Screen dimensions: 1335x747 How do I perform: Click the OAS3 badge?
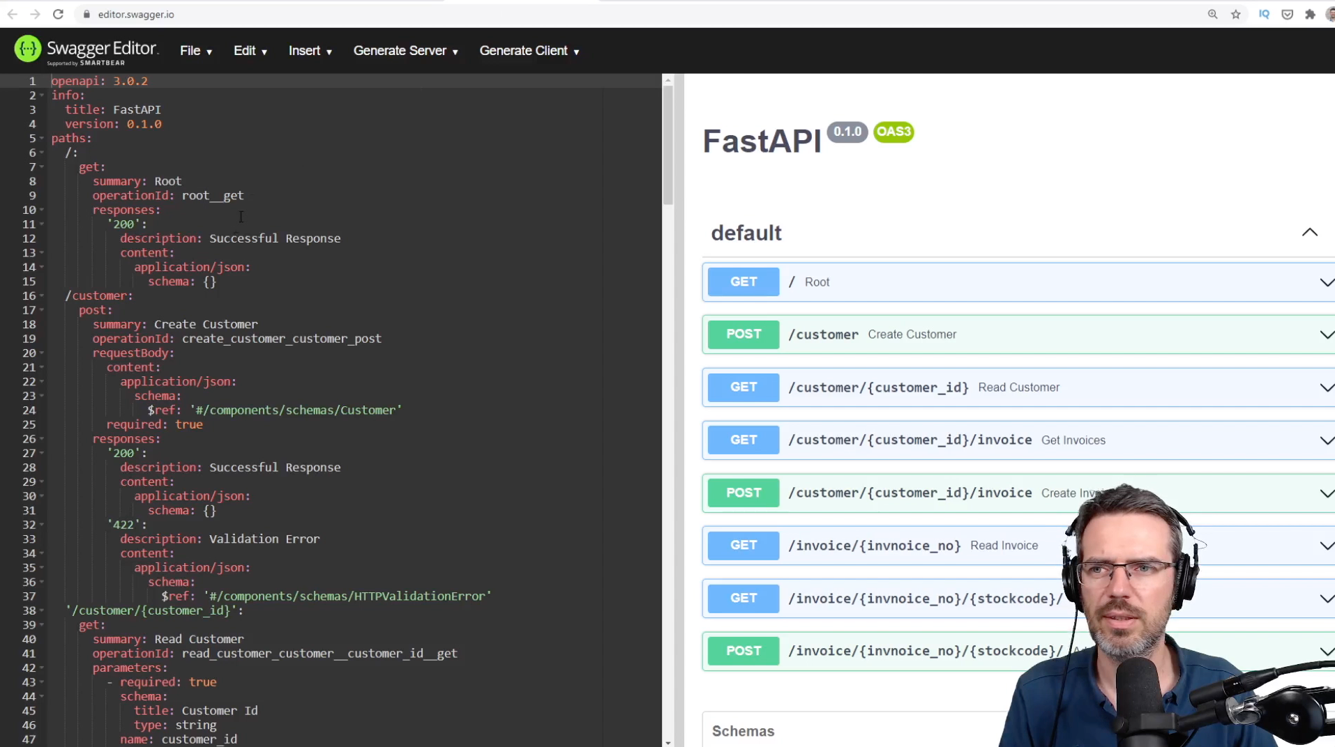click(x=893, y=132)
